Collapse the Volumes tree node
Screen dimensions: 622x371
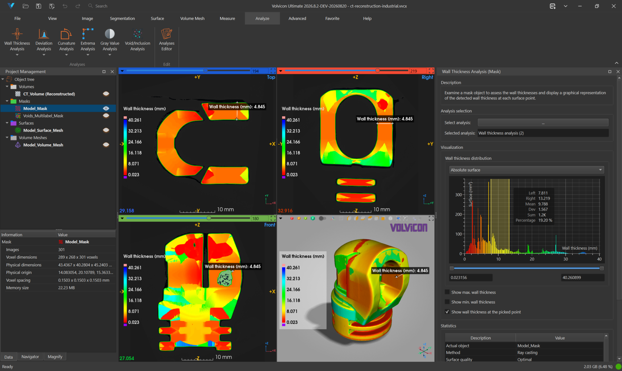(x=7, y=87)
